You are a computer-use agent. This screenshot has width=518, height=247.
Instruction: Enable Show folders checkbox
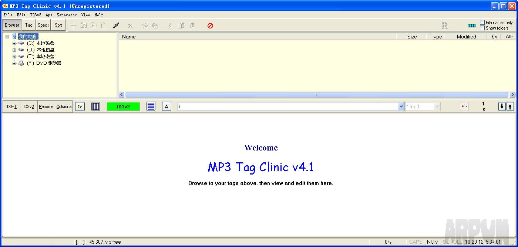(482, 28)
